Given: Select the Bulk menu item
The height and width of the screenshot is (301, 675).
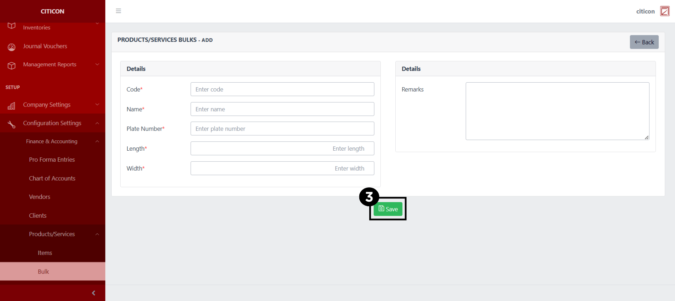Looking at the screenshot, I should pyautogui.click(x=52, y=271).
